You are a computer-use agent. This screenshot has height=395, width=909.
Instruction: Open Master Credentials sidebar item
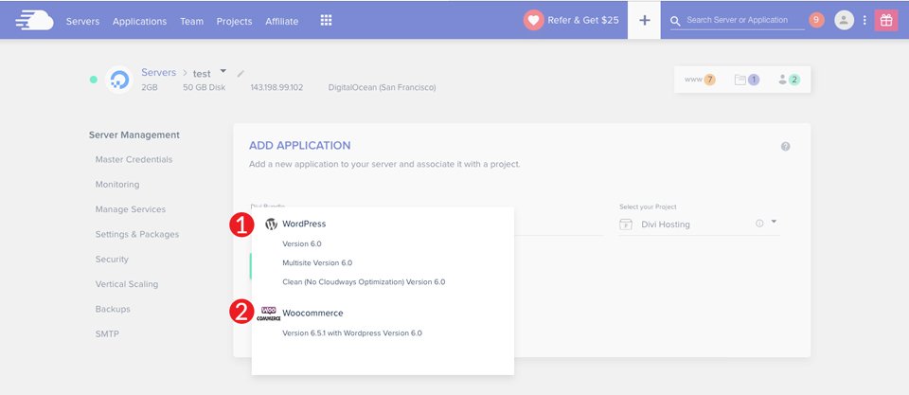[134, 159]
